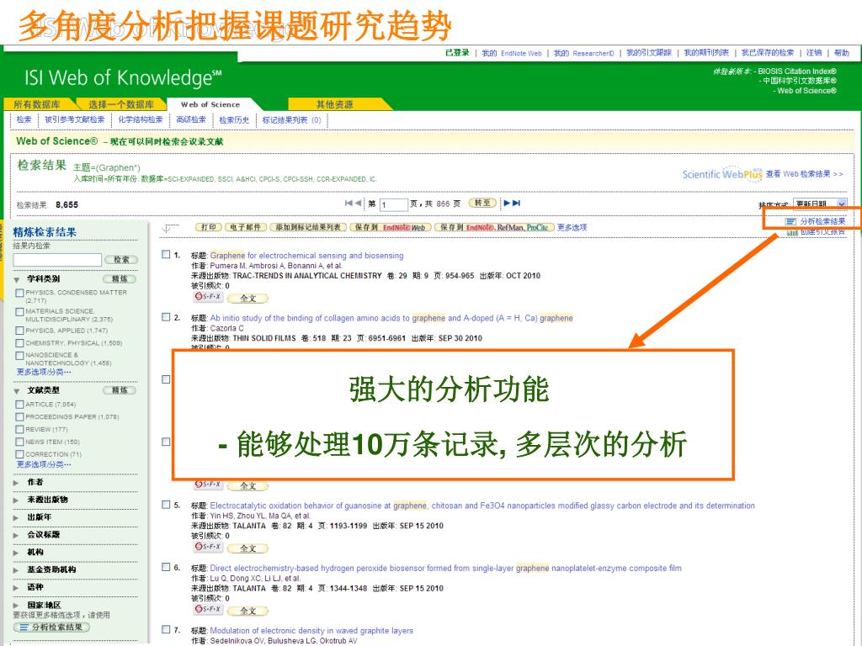Image resolution: width=862 pixels, height=646 pixels.
Task: Expand 来源出版物 refine section
Action: point(16,500)
